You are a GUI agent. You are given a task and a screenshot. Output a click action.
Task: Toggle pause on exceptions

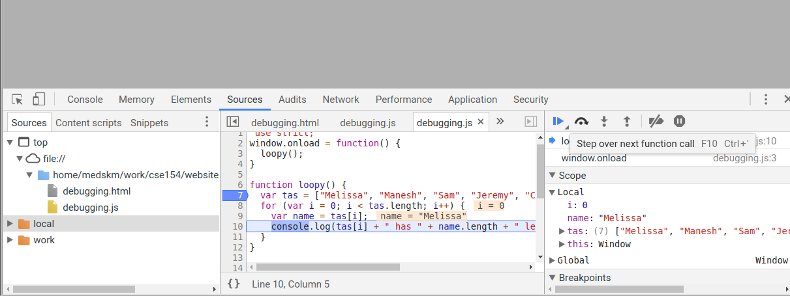pyautogui.click(x=679, y=121)
